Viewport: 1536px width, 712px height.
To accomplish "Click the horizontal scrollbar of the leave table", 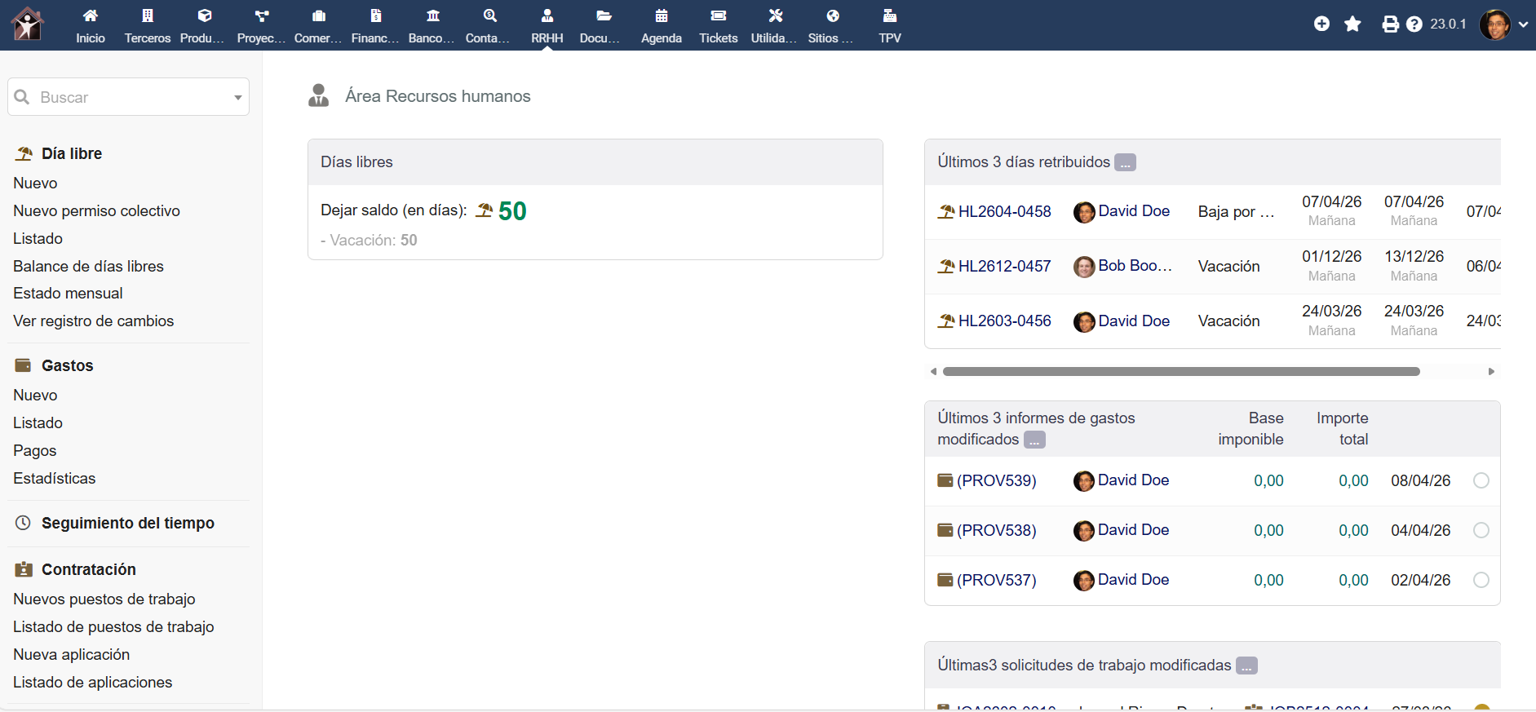I will tap(1181, 371).
